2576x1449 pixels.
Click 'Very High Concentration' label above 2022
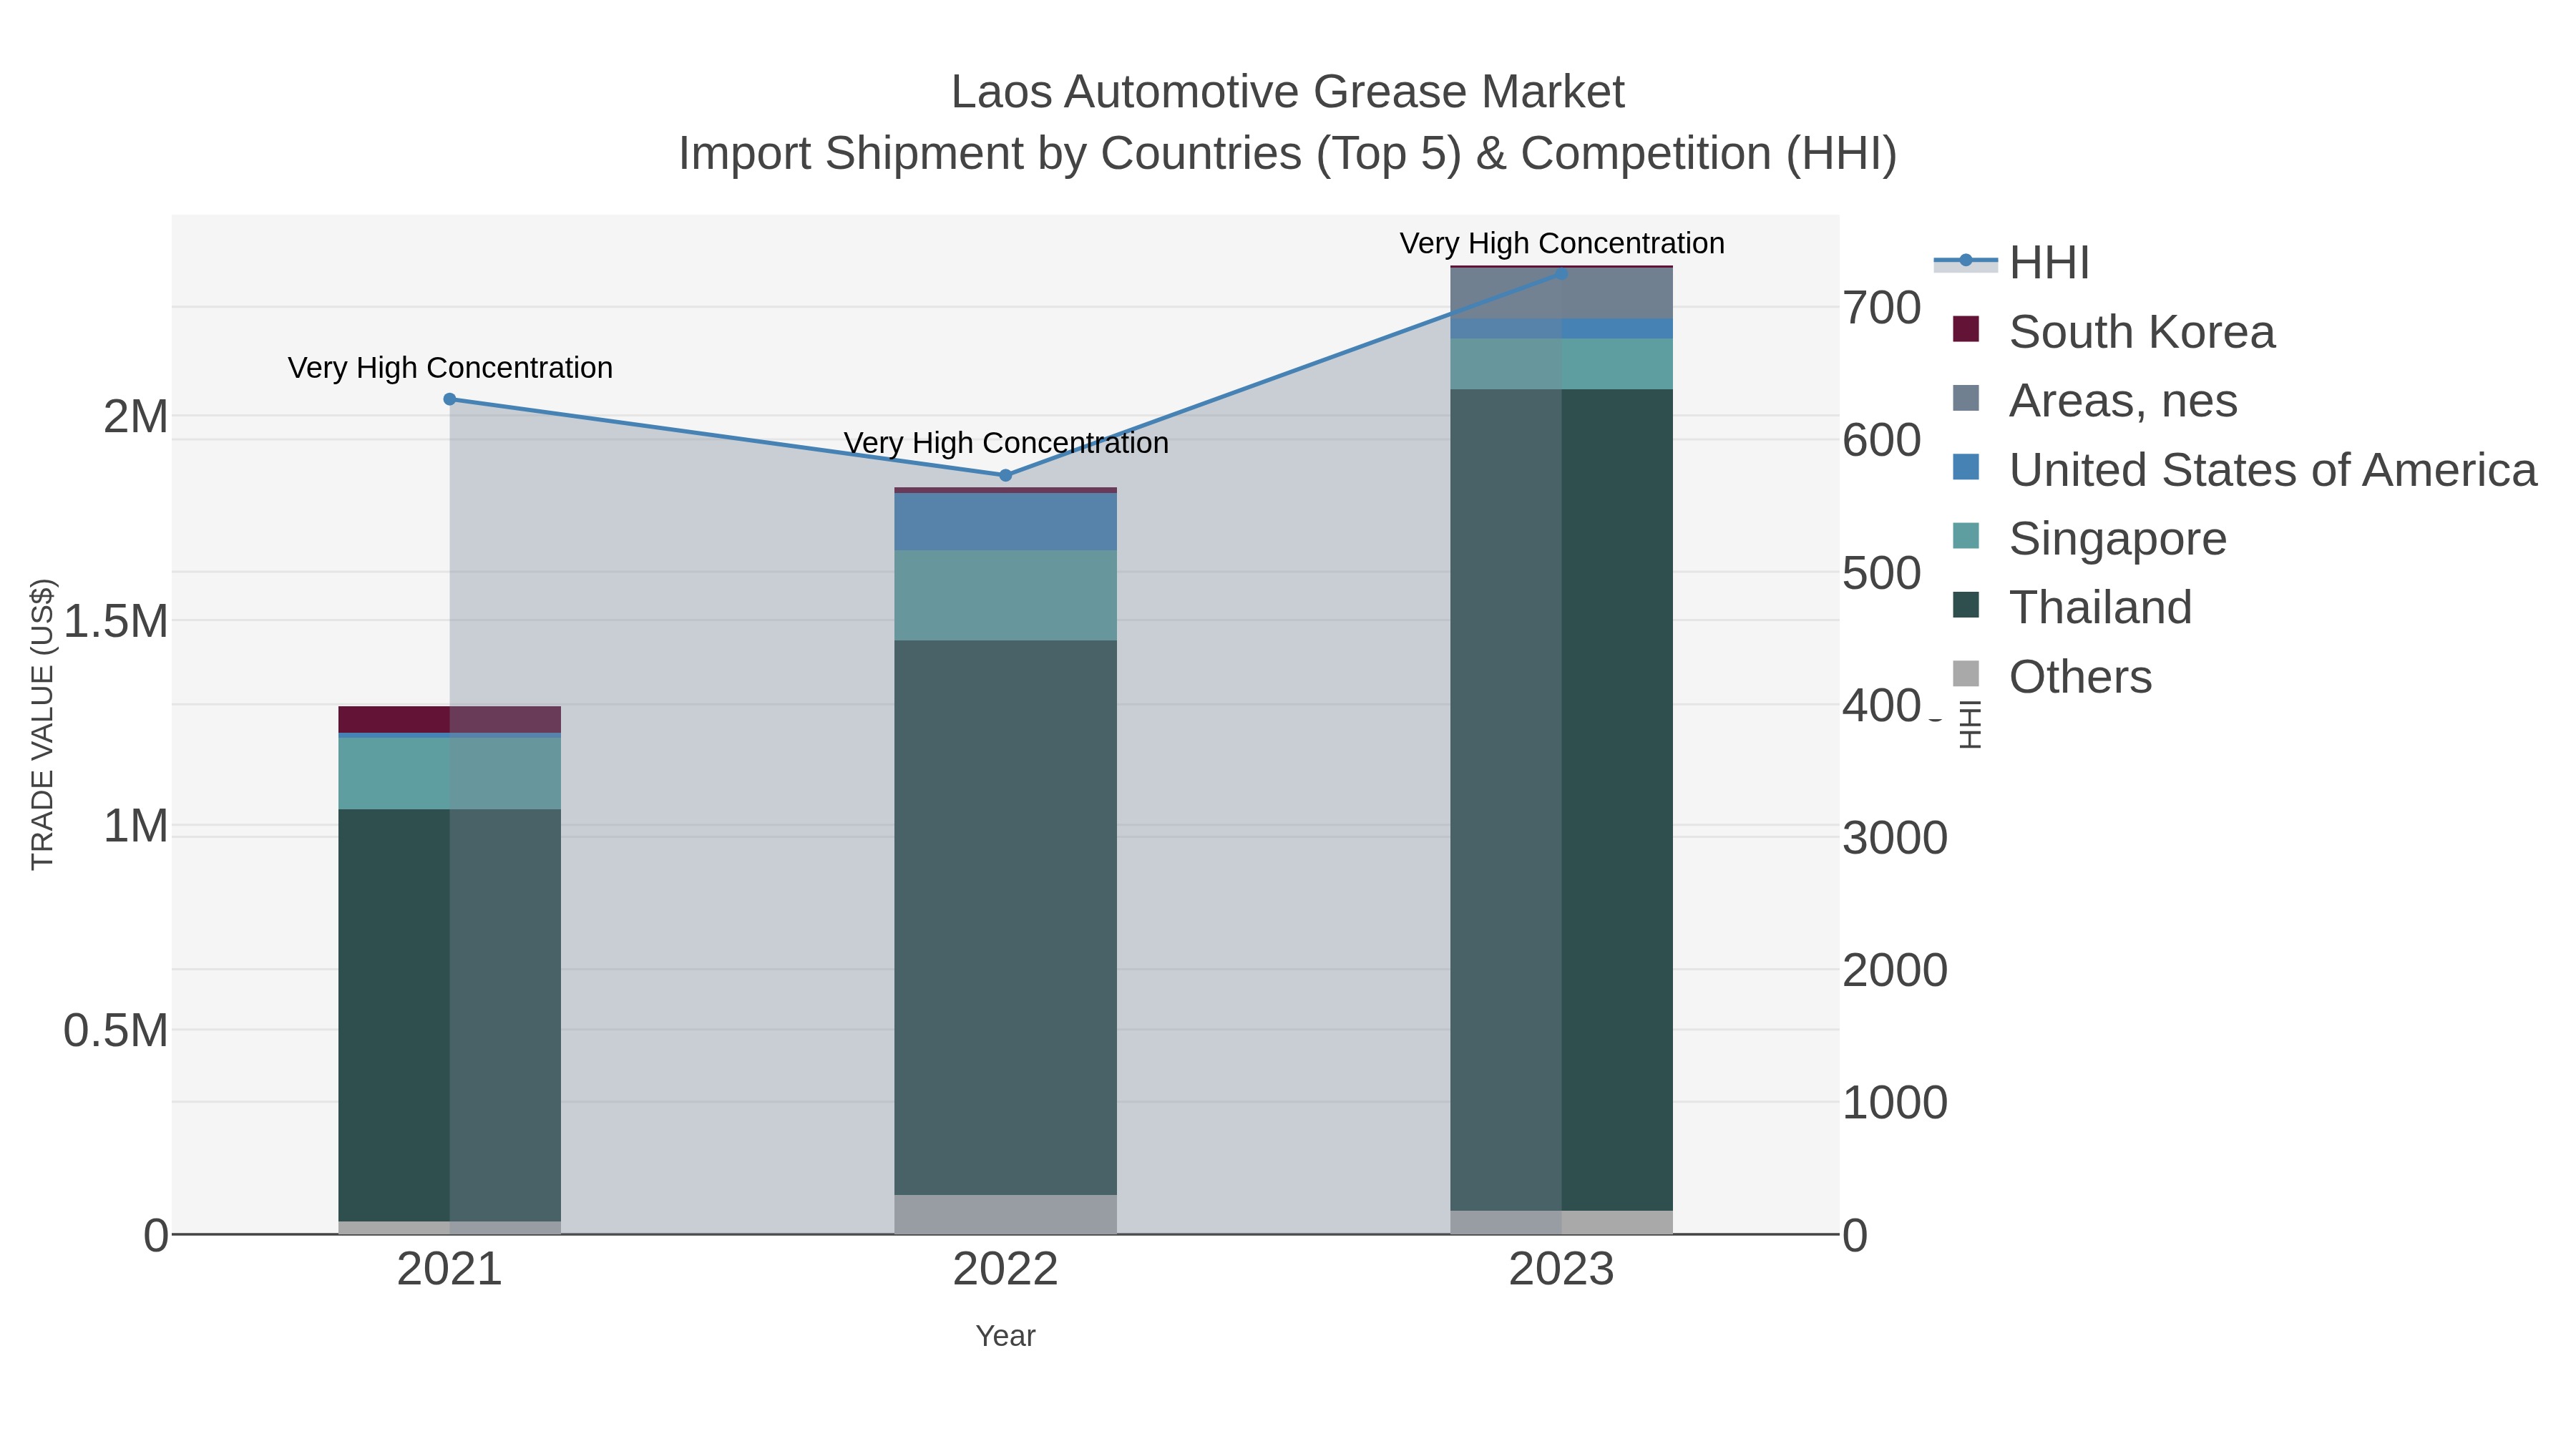tap(1006, 443)
